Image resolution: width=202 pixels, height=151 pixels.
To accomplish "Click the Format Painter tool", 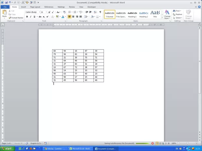I will [16, 18].
